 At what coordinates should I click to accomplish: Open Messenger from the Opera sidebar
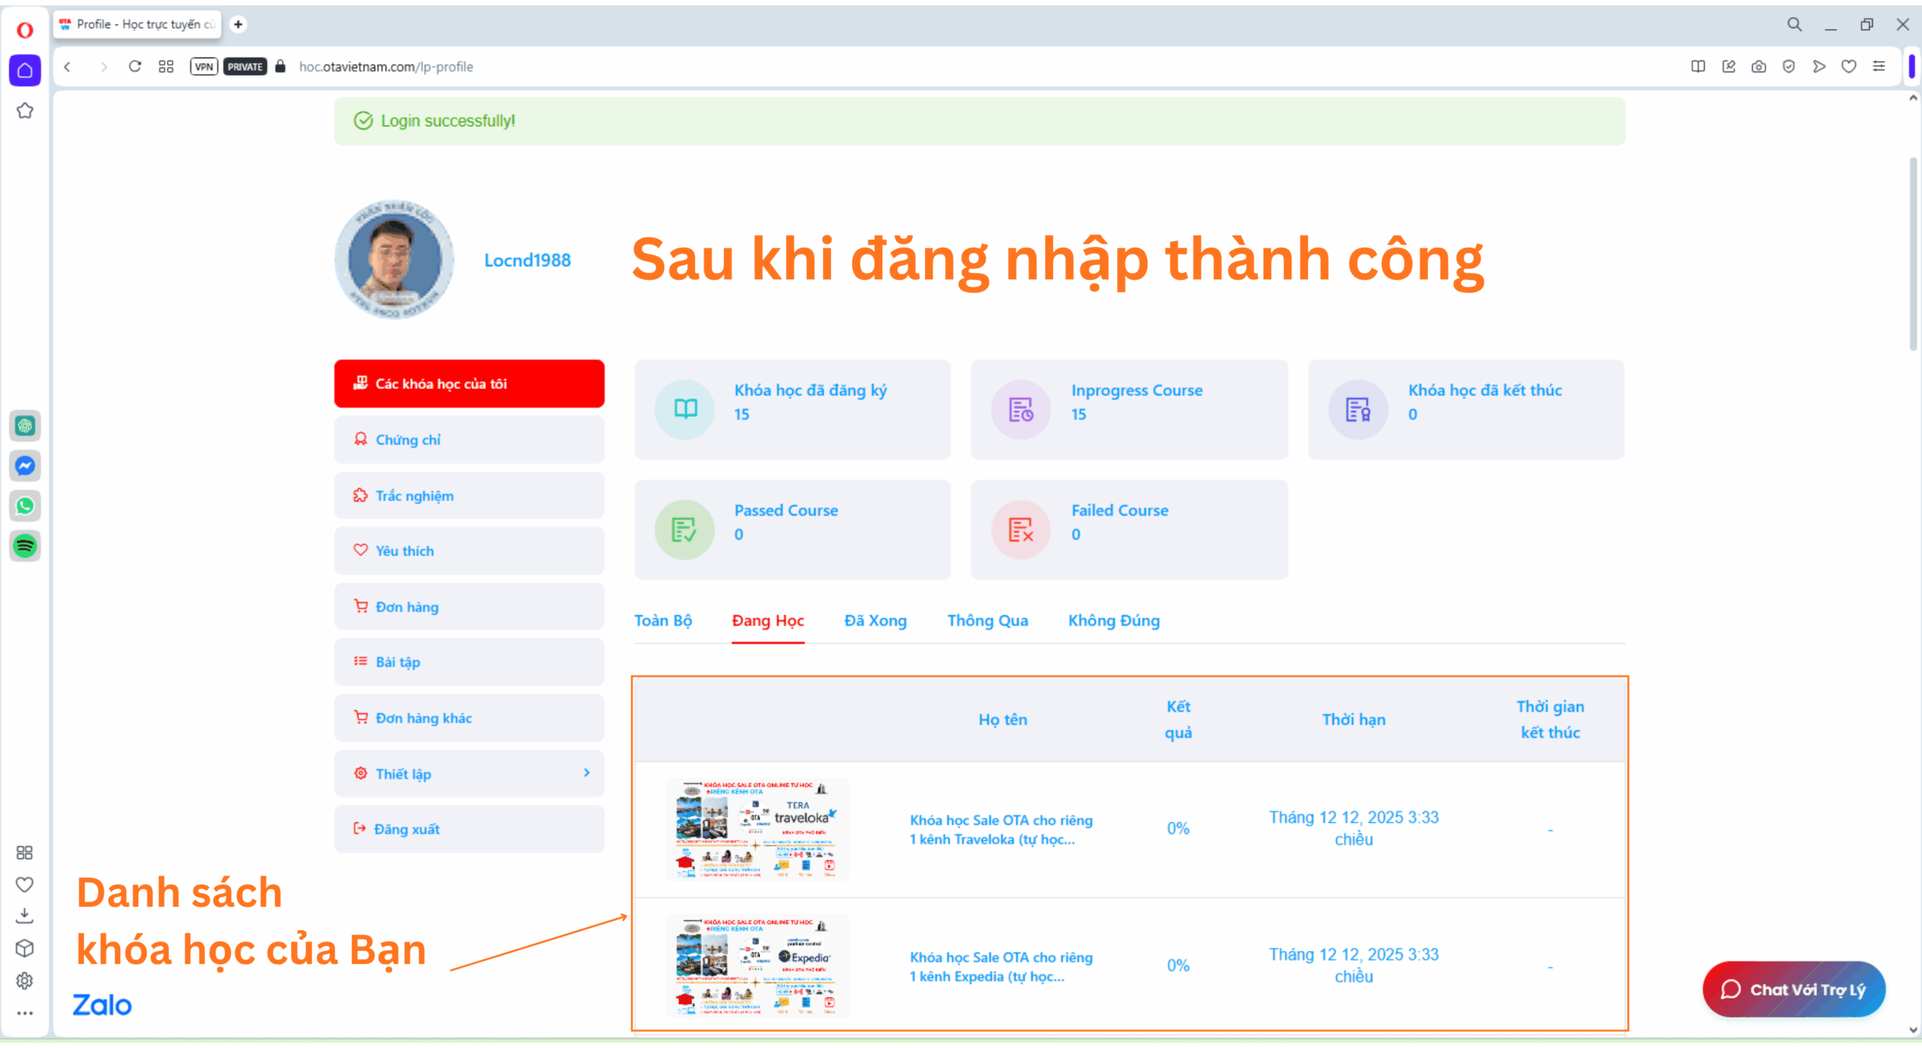click(x=25, y=465)
